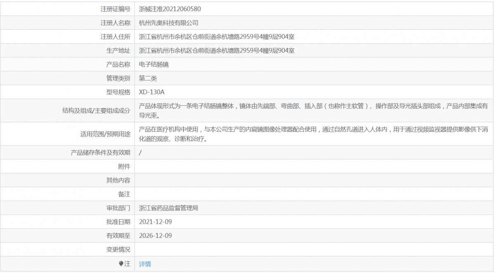This screenshot has height=273, width=495.
Task: Select model specification XD-130A
Action: (x=152, y=92)
